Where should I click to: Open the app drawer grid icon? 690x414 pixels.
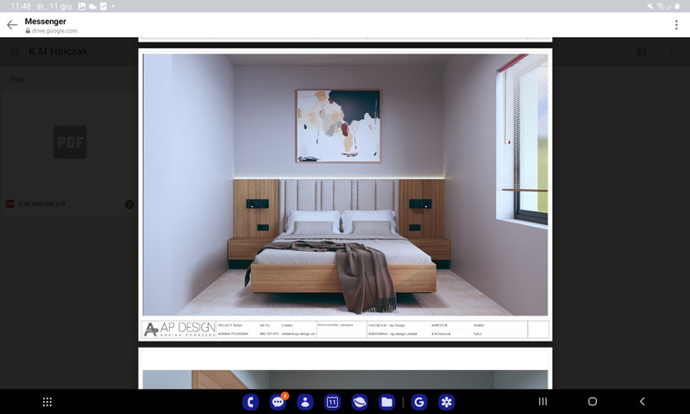pos(47,402)
